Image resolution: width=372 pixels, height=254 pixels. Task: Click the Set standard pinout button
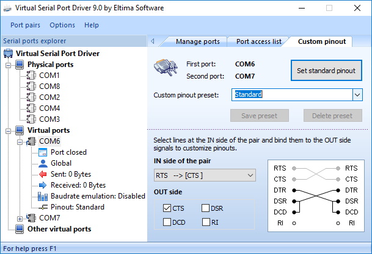click(326, 71)
